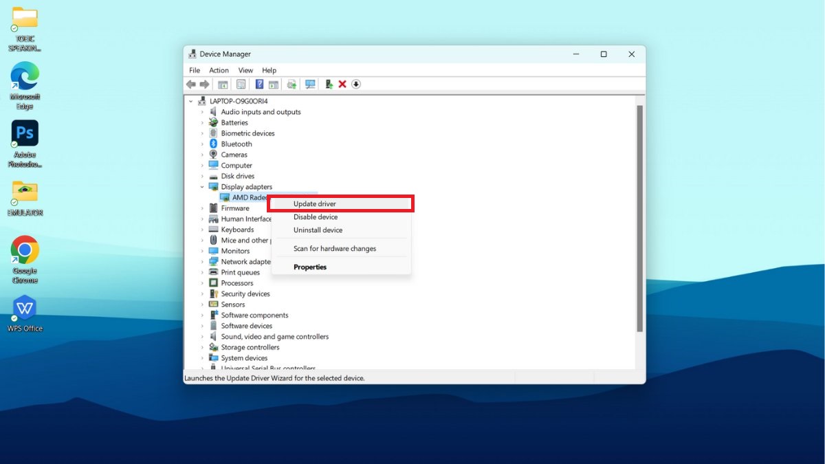This screenshot has height=464, width=825.
Task: Collapse the Display adapters category
Action: [x=202, y=187]
